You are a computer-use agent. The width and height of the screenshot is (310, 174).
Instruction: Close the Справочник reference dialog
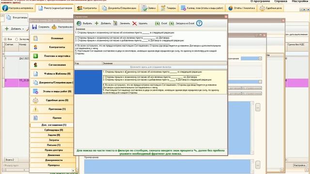[x=226, y=17]
